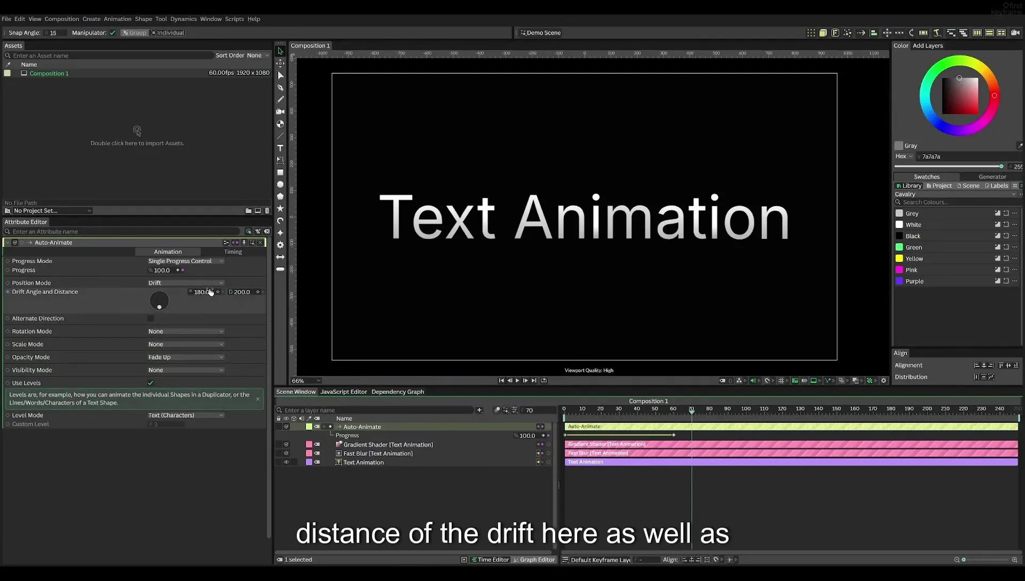Open the Opacity Mode Fade Up dropdown
This screenshot has height=581, width=1025.
(x=186, y=357)
